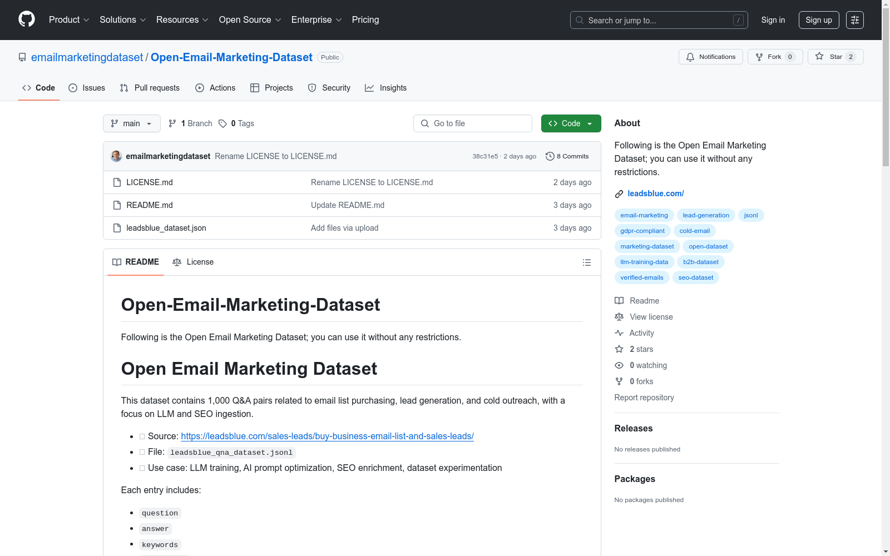Switch to the Code tab
The image size is (890, 556).
coord(39,88)
